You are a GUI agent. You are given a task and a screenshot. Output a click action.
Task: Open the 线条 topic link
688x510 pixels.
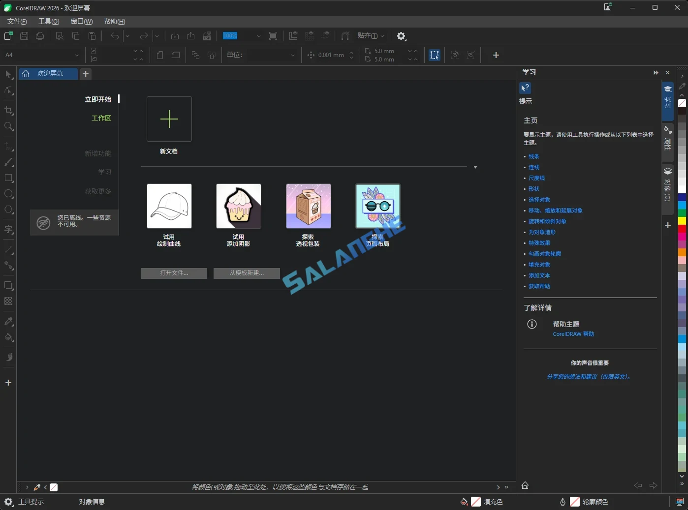(x=534, y=156)
